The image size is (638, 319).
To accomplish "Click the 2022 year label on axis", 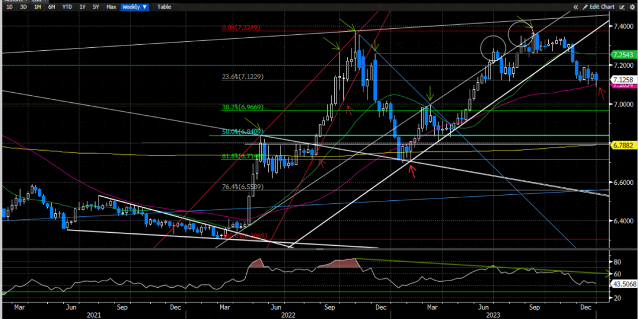I will [x=287, y=314].
